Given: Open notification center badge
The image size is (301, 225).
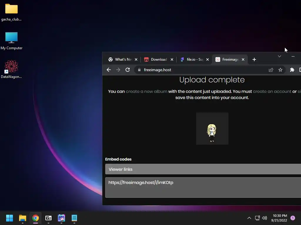Looking at the screenshot, I should [x=293, y=218].
